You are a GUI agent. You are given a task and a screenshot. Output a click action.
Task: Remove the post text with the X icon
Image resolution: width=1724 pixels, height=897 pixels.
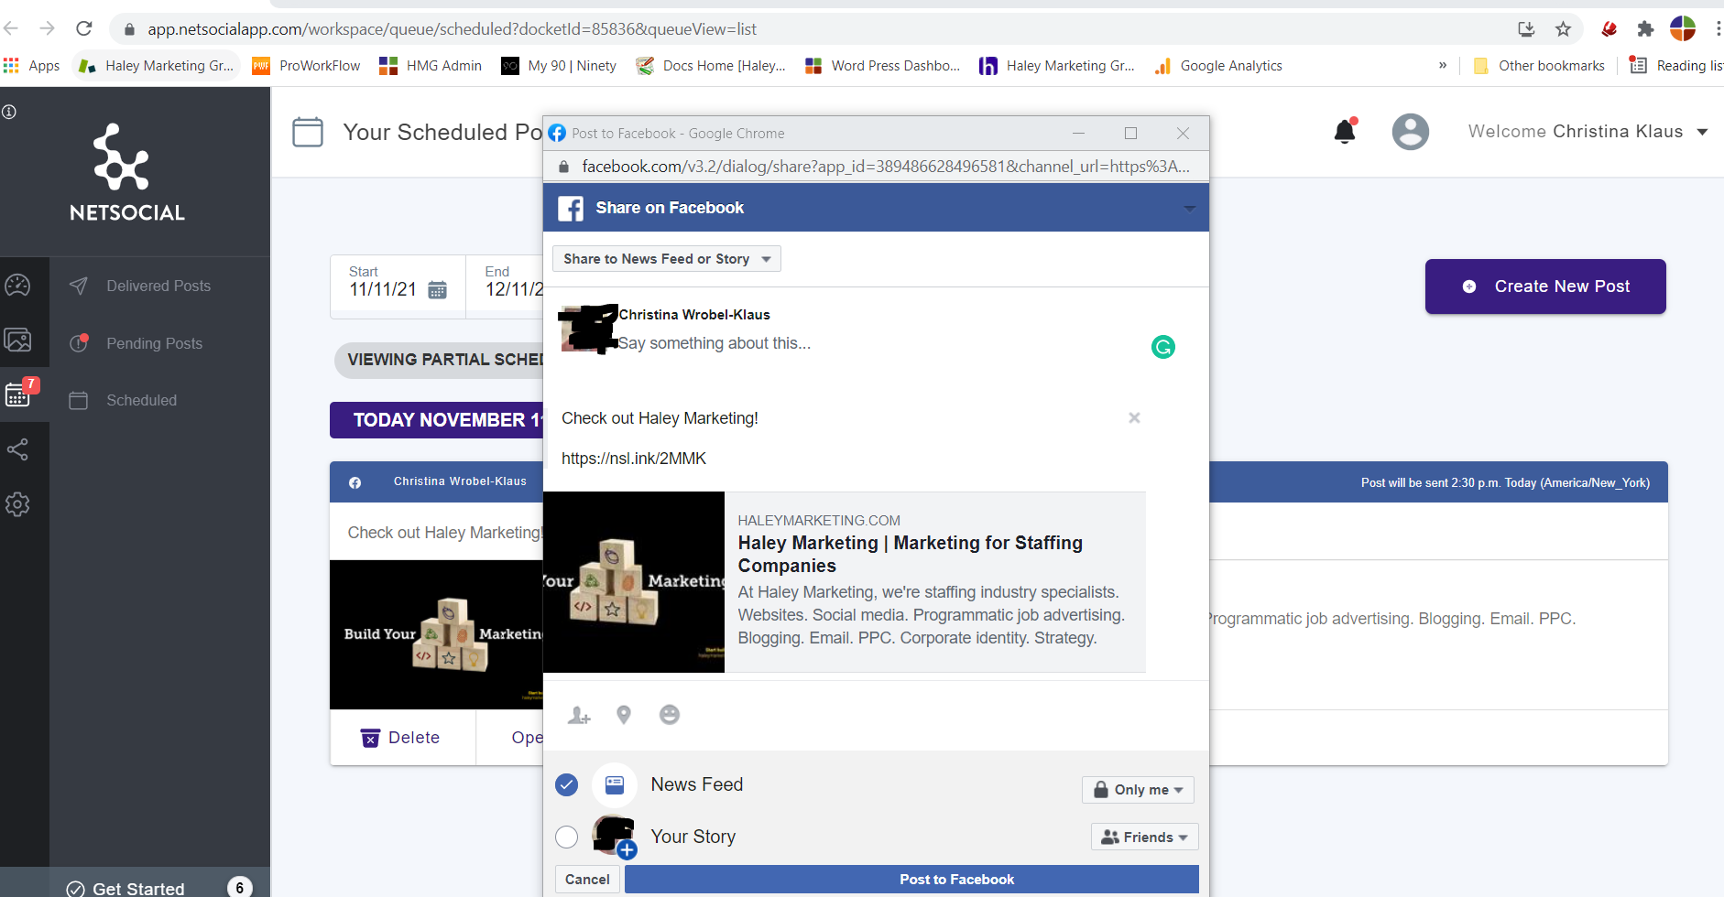point(1134,417)
